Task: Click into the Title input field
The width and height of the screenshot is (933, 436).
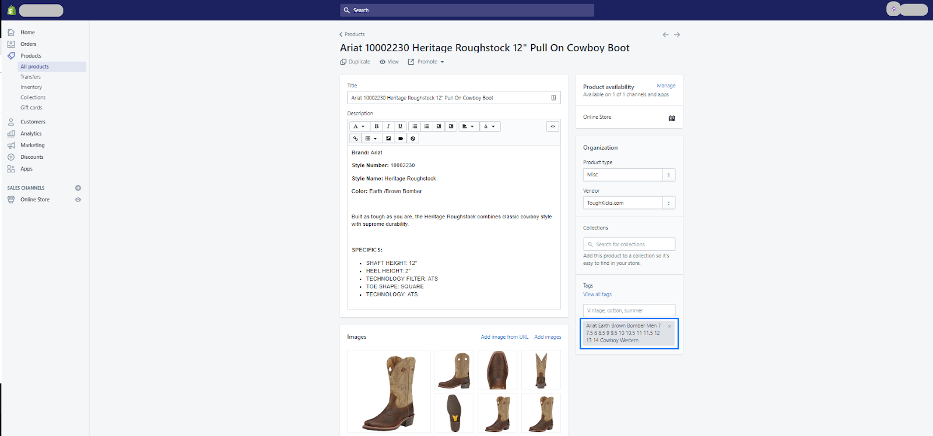Action: tap(454, 98)
